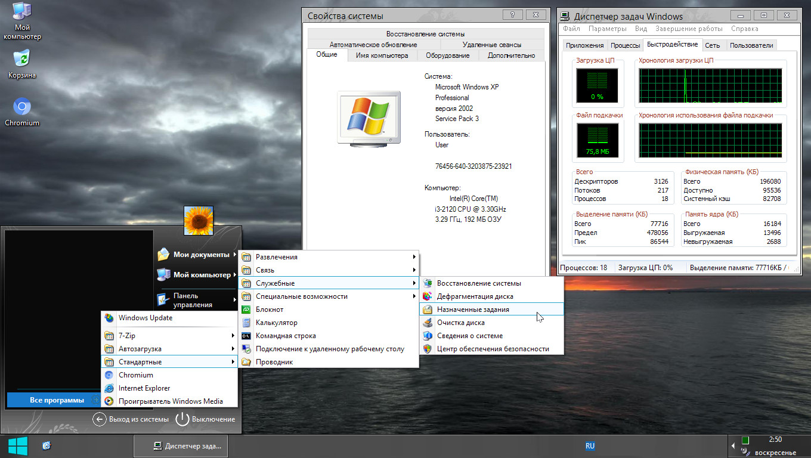Open Дефрагментация диска utility

coord(475,296)
